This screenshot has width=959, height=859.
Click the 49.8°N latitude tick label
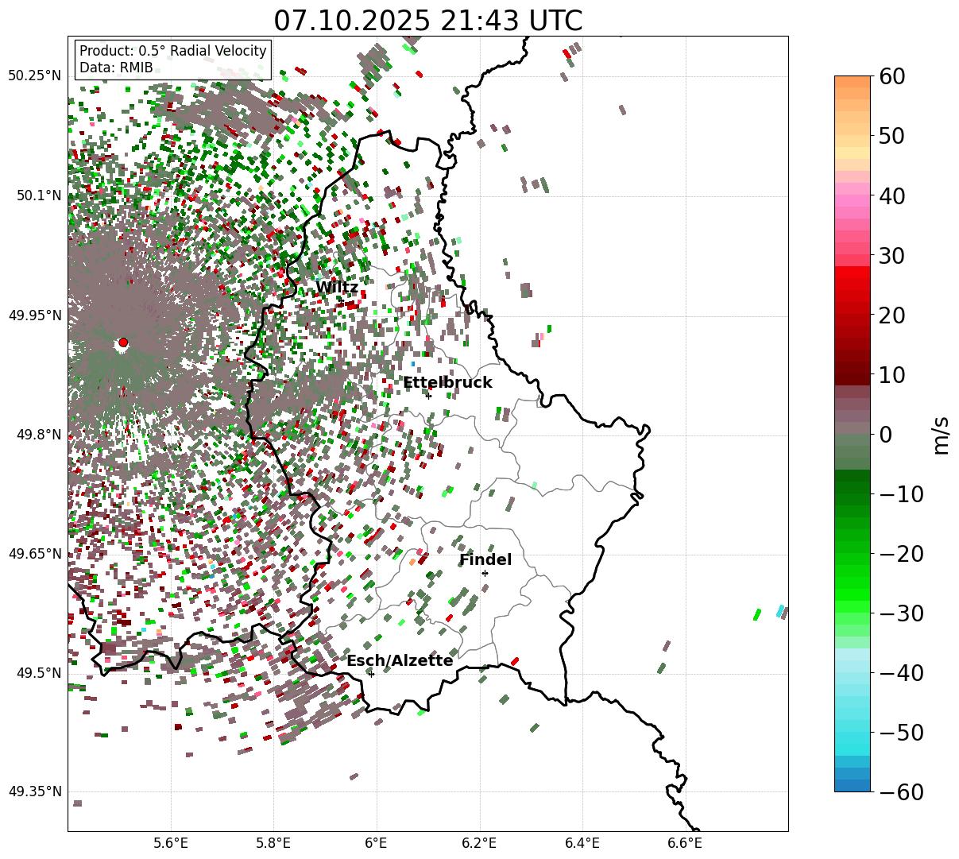(x=39, y=435)
